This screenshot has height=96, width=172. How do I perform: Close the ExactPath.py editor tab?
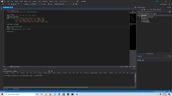pyautogui.click(x=12, y=7)
